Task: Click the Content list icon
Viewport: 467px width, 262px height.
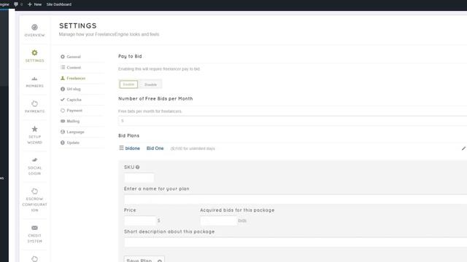Action: click(x=63, y=67)
